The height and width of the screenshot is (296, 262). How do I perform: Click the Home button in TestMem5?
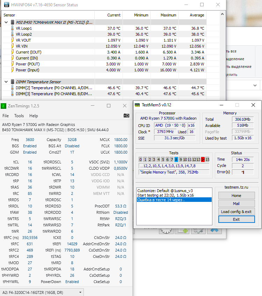click(x=236, y=196)
